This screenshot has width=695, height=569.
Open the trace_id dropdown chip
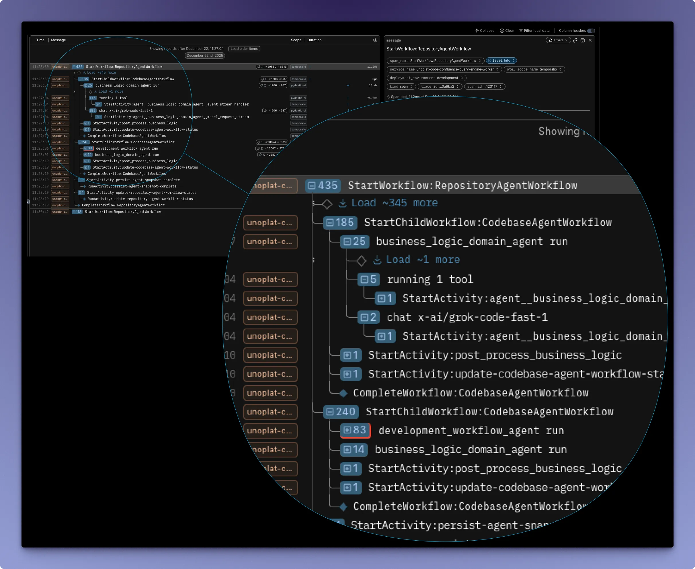coord(439,87)
